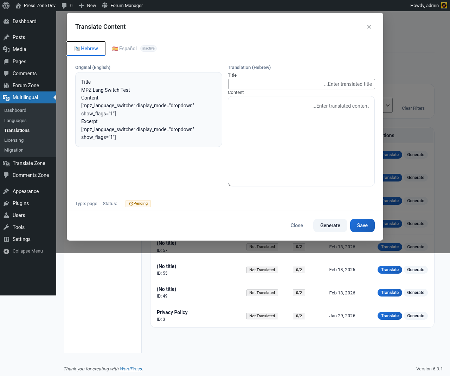Click the Spanish flag icon
The image size is (450, 376).
(x=115, y=49)
